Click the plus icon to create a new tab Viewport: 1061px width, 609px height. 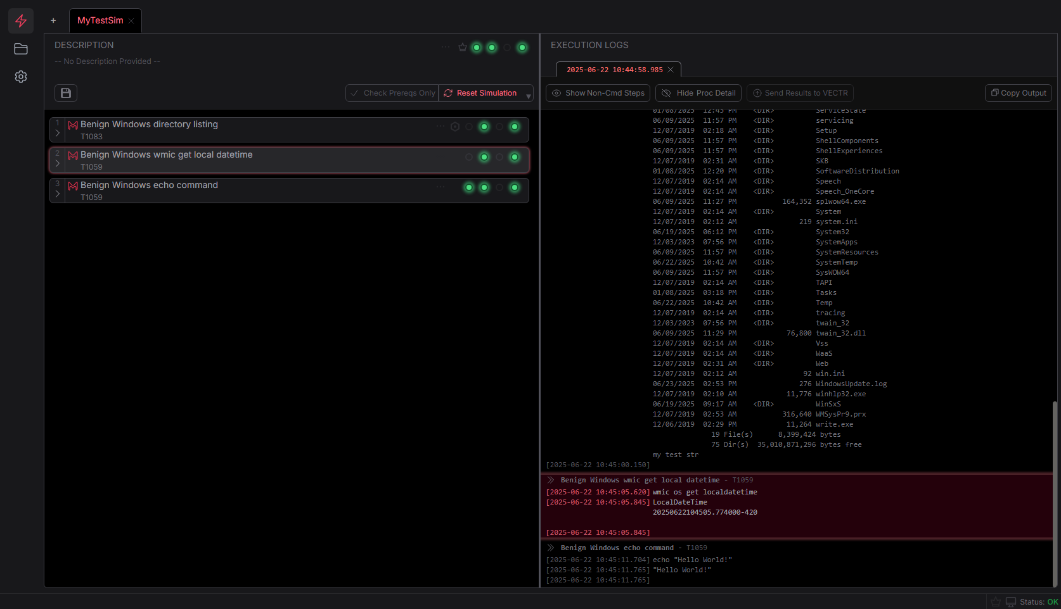point(53,20)
